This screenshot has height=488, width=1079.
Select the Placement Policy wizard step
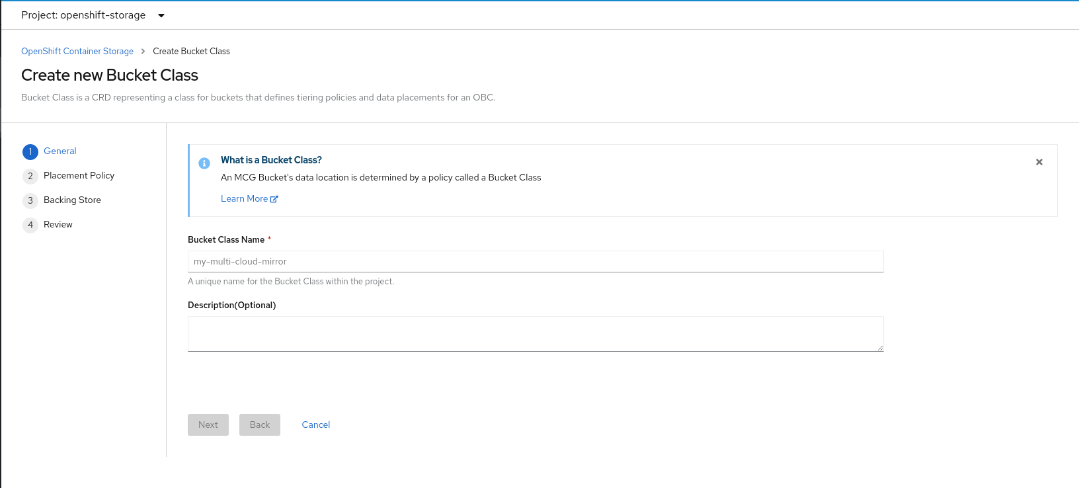point(79,175)
